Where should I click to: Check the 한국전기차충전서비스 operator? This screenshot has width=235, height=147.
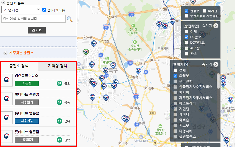[x=175, y=87]
